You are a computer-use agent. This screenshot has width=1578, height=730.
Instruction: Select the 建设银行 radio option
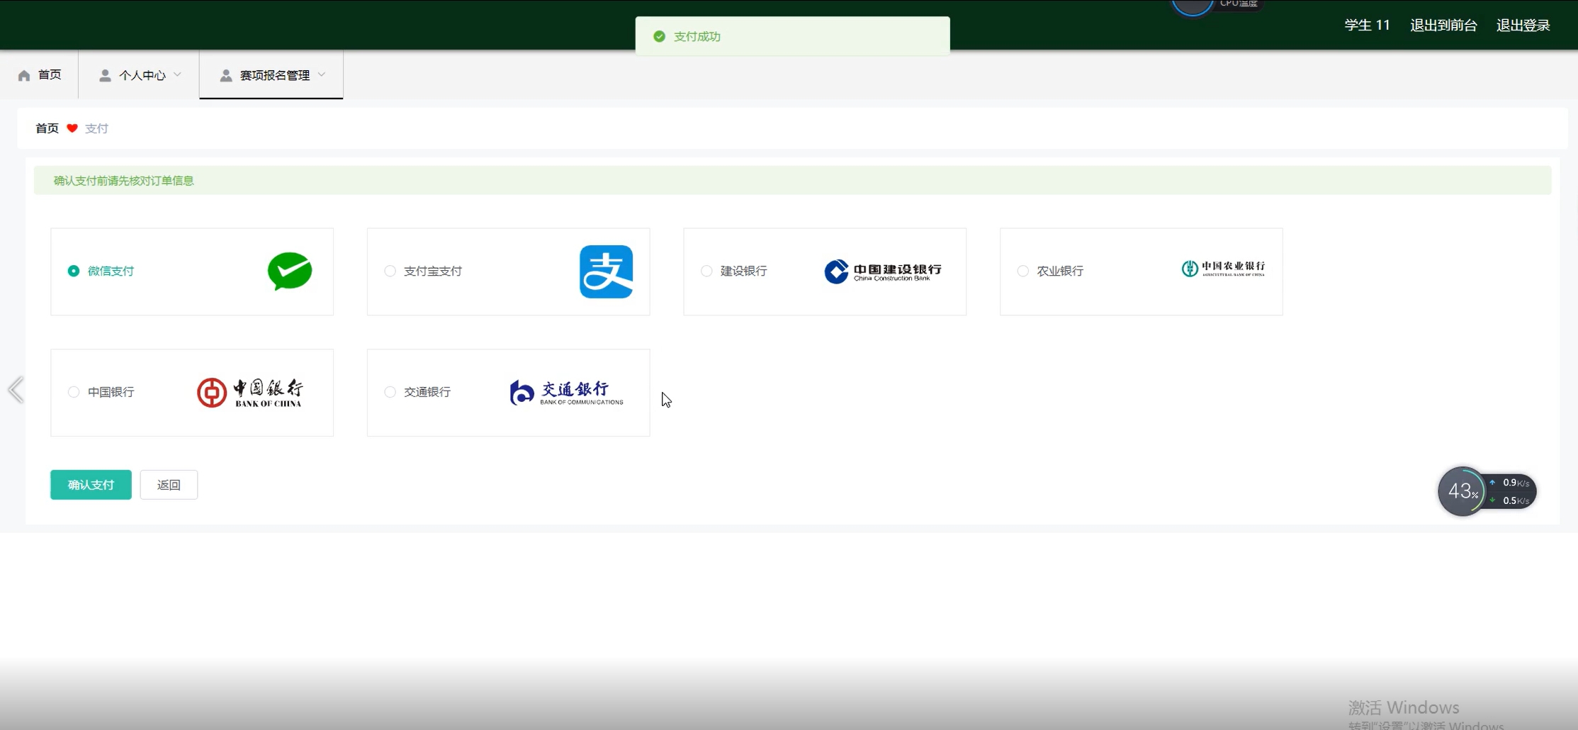tap(706, 271)
